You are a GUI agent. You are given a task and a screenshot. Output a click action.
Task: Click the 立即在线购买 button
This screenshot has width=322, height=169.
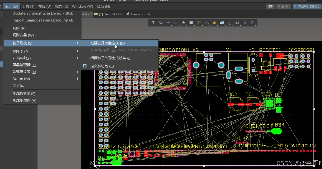[x=307, y=7]
